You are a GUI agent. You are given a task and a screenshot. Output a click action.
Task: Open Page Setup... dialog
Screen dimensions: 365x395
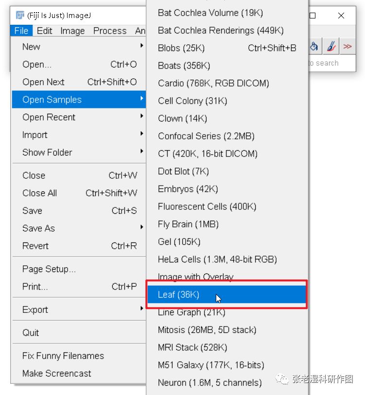coord(79,269)
